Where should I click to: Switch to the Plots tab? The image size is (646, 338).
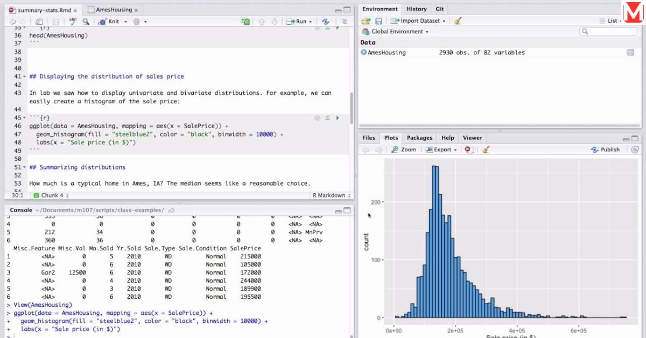[x=391, y=138]
